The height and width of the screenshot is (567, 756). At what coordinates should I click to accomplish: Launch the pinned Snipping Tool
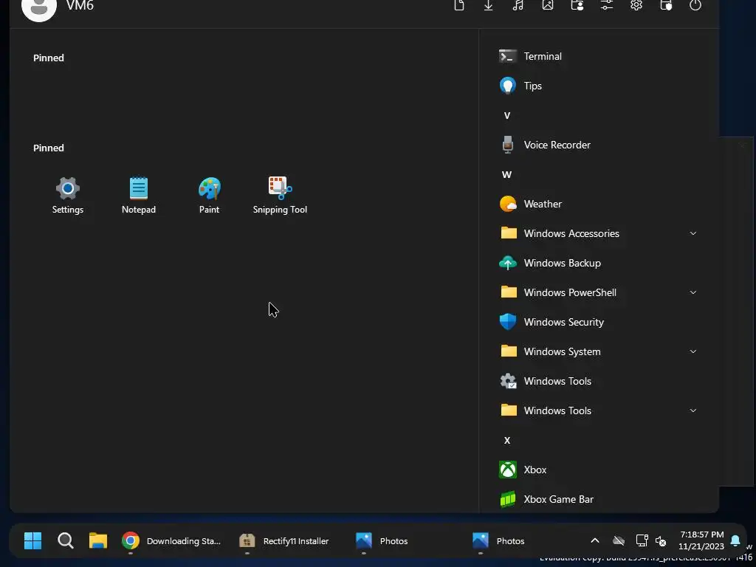(x=280, y=195)
